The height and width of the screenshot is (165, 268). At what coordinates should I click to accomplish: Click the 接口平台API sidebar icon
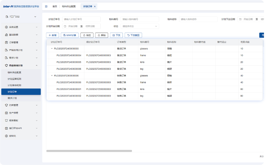tap(6, 128)
